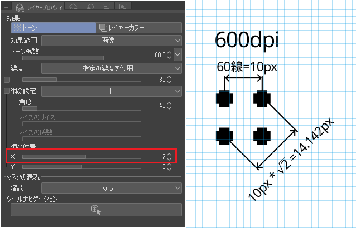Open the トーン線数 preset dropdown arrow
Screen dimensions: 356x228
click(x=177, y=54)
